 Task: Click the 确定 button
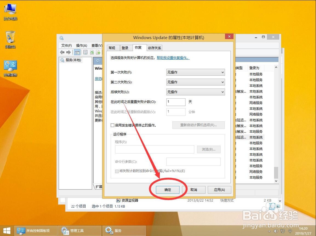(x=167, y=190)
